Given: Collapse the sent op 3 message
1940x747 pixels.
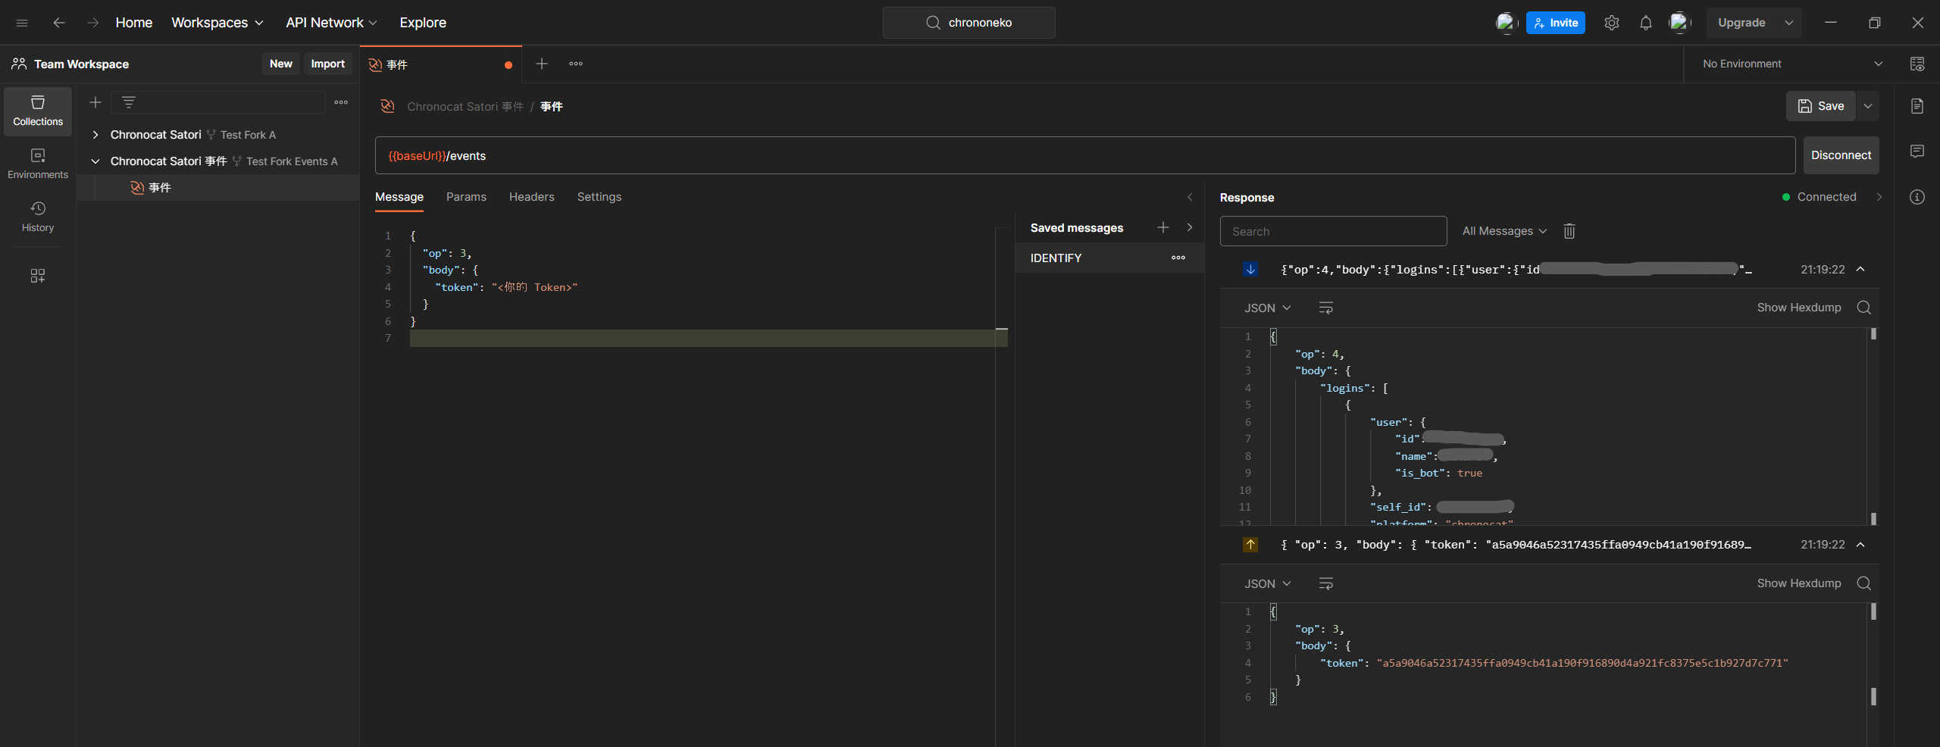Looking at the screenshot, I should [x=1860, y=545].
